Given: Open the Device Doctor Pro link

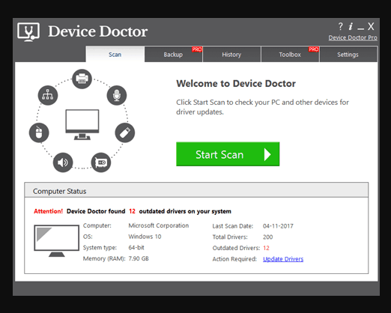Looking at the screenshot, I should tap(353, 37).
